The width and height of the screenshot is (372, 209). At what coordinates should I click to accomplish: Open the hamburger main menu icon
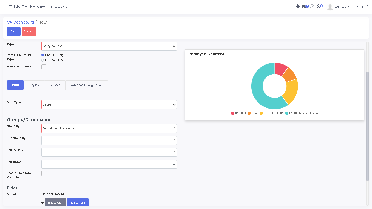[10, 7]
